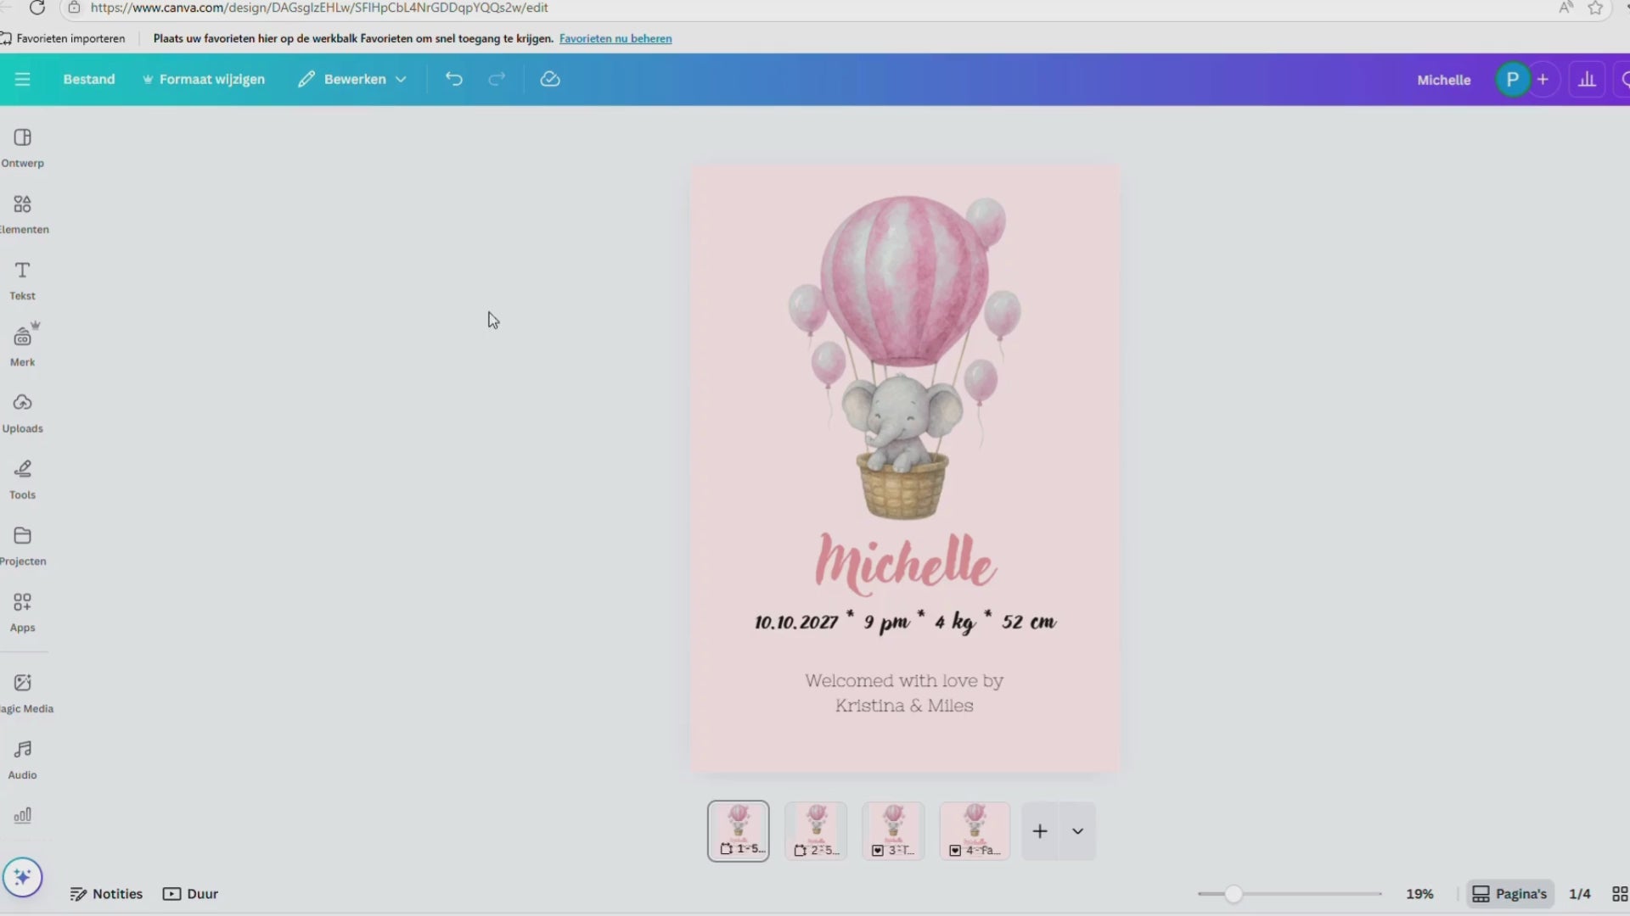Viewport: 1630px width, 916px height.
Task: Open the Audio panel
Action: tap(23, 759)
